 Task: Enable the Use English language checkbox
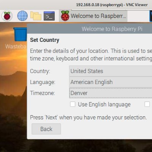[x=73, y=104]
